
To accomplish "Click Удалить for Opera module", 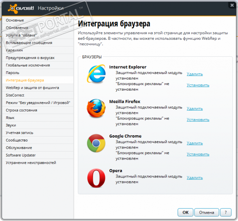I will (x=195, y=178).
